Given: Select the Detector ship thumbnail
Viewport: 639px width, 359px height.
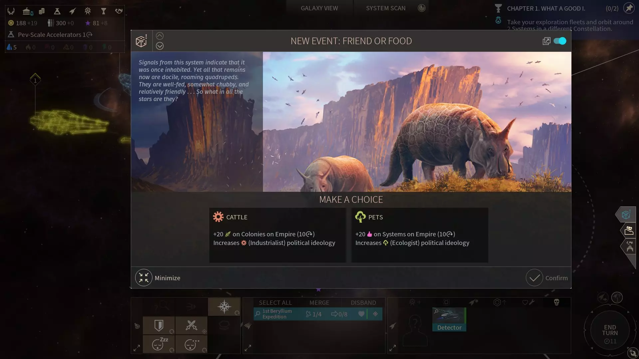Looking at the screenshot, I should click(449, 319).
